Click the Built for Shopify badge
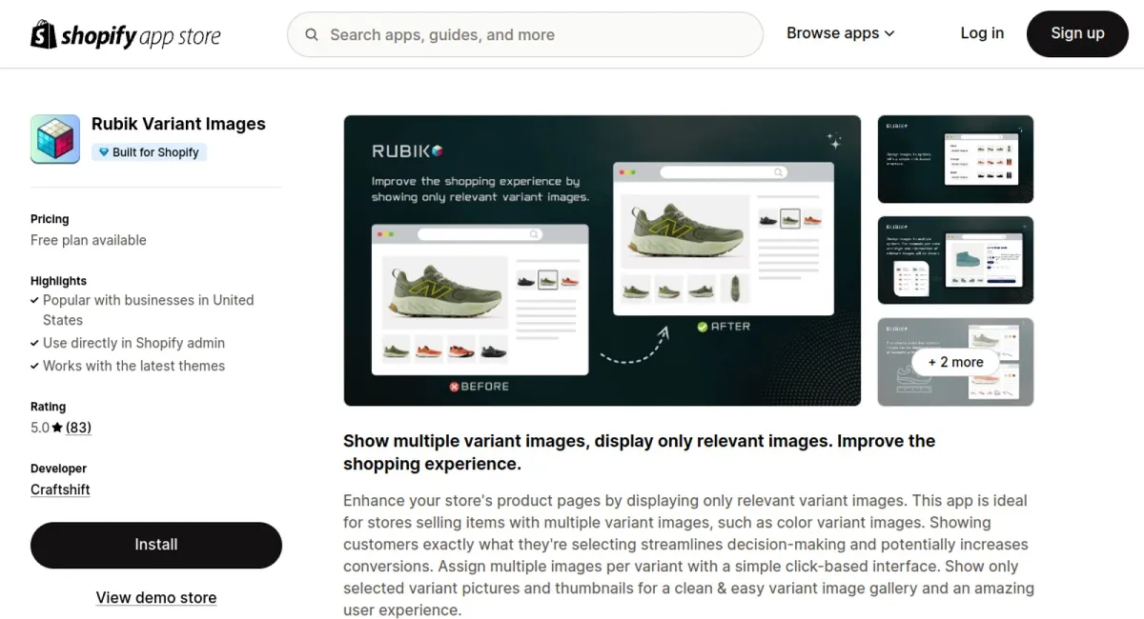The image size is (1144, 619). tap(149, 152)
